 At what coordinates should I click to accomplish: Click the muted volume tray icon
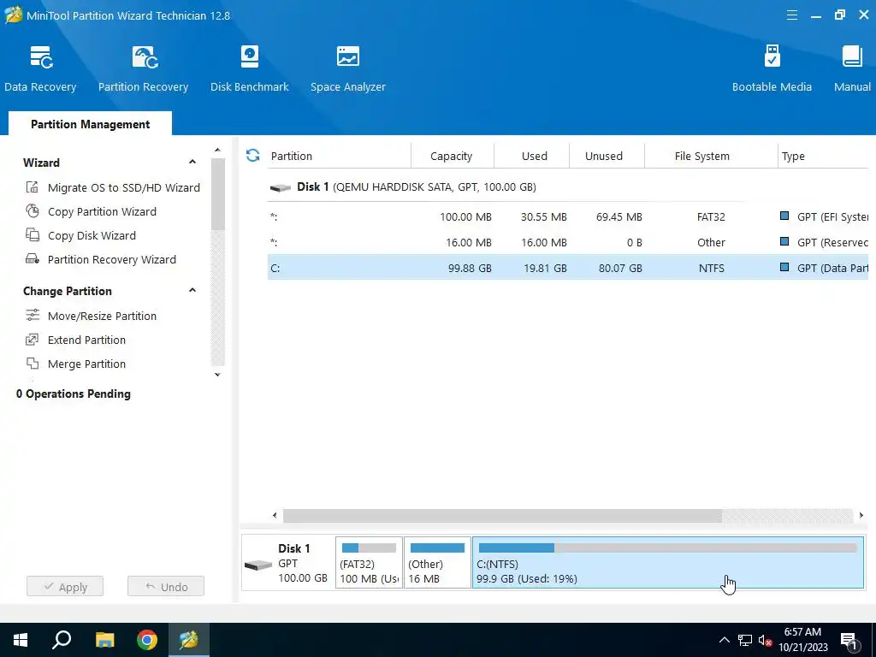(x=765, y=640)
